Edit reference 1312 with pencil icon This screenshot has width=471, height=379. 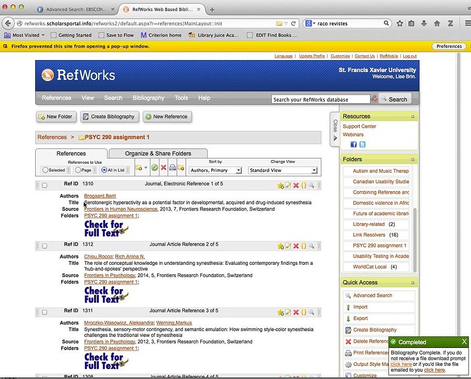pos(288,246)
